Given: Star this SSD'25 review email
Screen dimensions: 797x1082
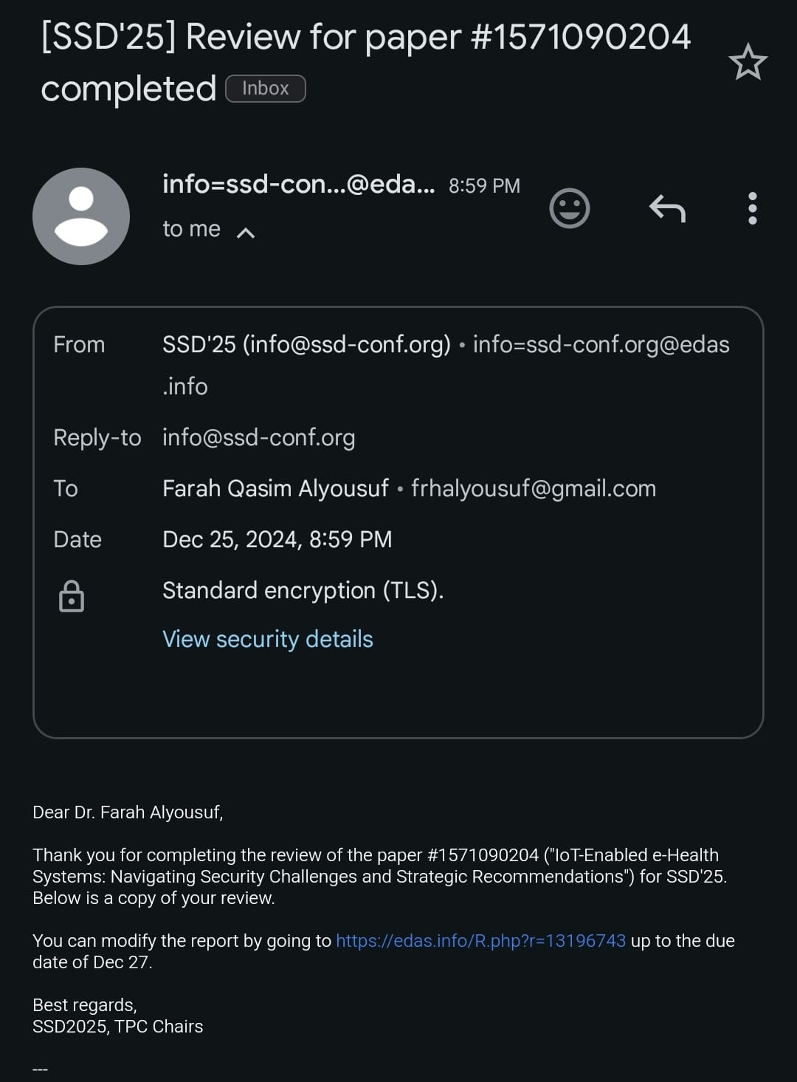Looking at the screenshot, I should click(x=748, y=62).
